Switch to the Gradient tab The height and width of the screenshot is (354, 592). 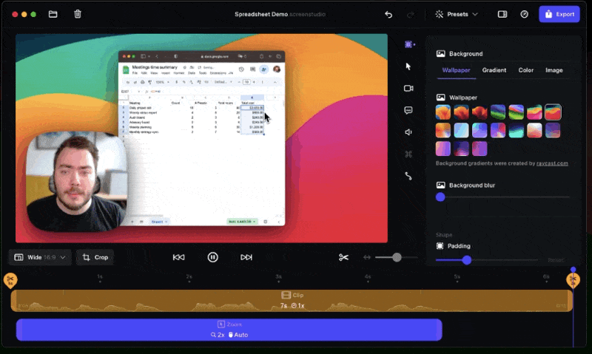(x=494, y=70)
